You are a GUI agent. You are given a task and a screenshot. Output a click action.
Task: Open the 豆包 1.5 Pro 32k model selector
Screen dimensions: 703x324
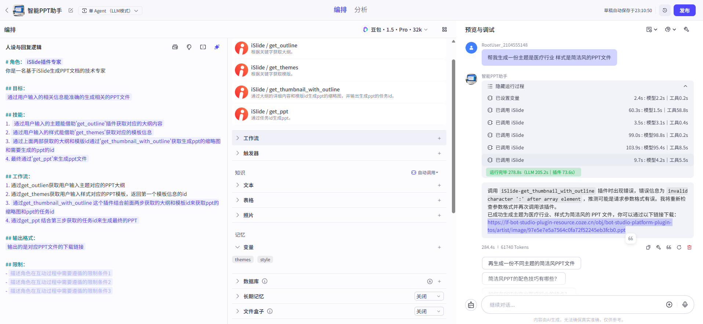pyautogui.click(x=395, y=29)
